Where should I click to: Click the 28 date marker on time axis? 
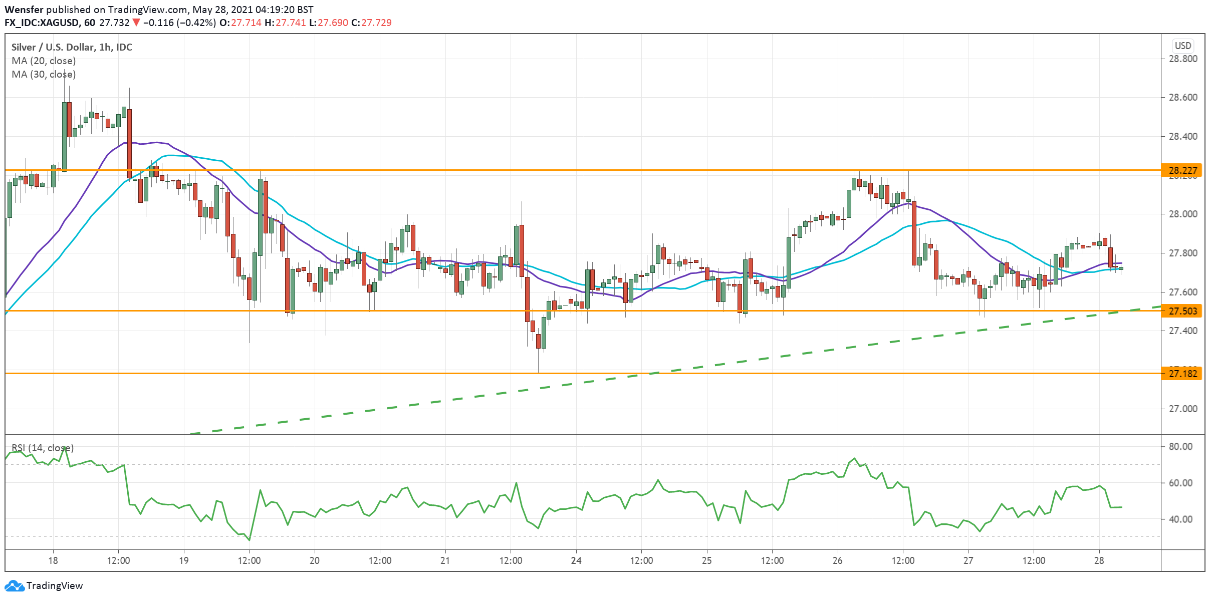[1099, 560]
